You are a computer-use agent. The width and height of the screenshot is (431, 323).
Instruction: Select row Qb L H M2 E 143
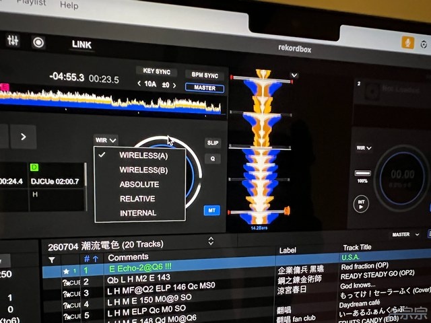pyautogui.click(x=139, y=279)
